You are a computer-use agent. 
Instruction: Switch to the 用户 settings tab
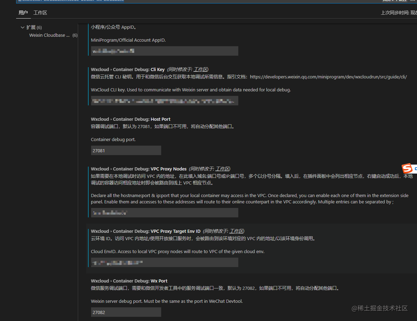pyautogui.click(x=23, y=13)
